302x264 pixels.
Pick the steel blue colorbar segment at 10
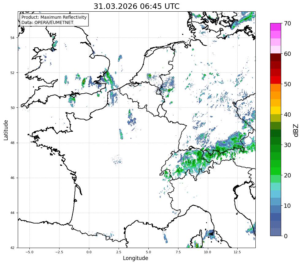click(275, 209)
